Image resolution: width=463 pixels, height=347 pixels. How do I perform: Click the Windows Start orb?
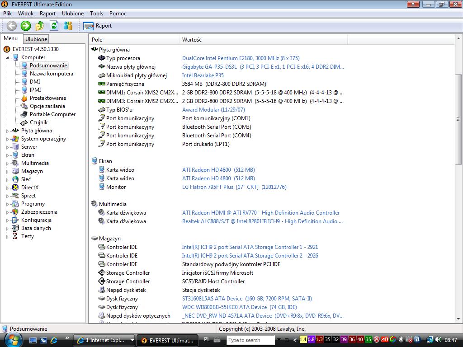[x=13, y=339]
